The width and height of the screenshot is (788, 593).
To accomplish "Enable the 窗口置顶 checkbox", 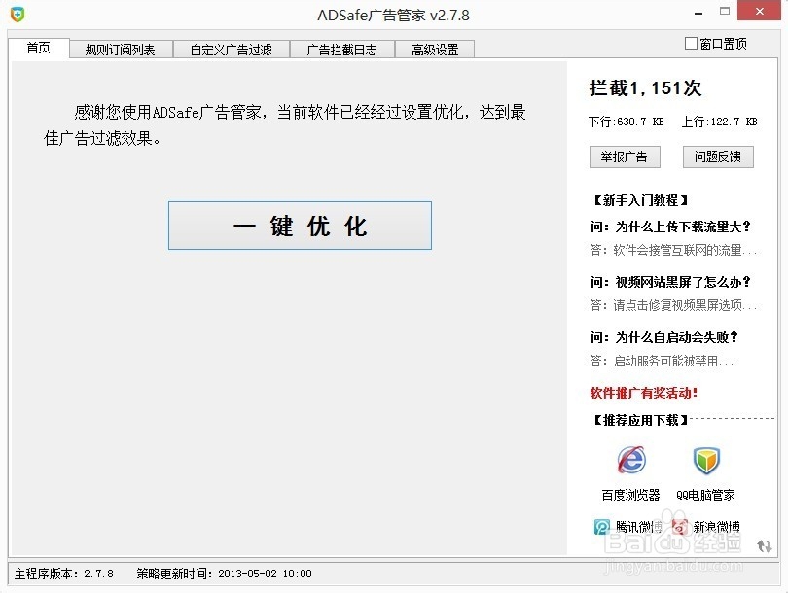I will pos(691,44).
